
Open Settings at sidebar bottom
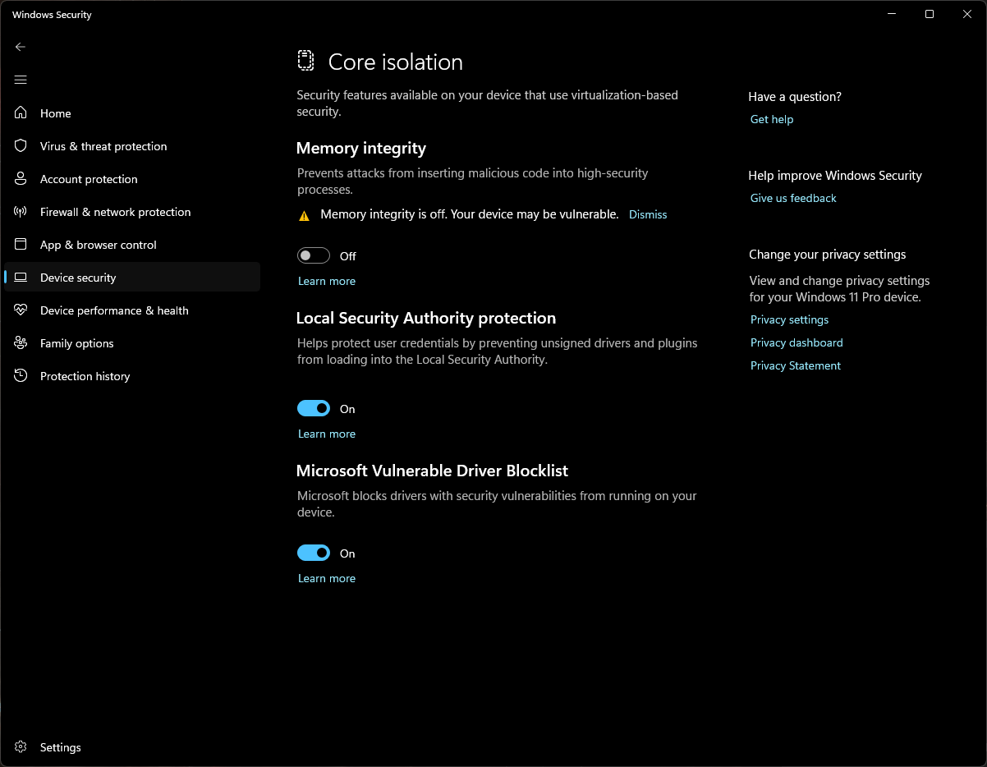tap(132, 747)
